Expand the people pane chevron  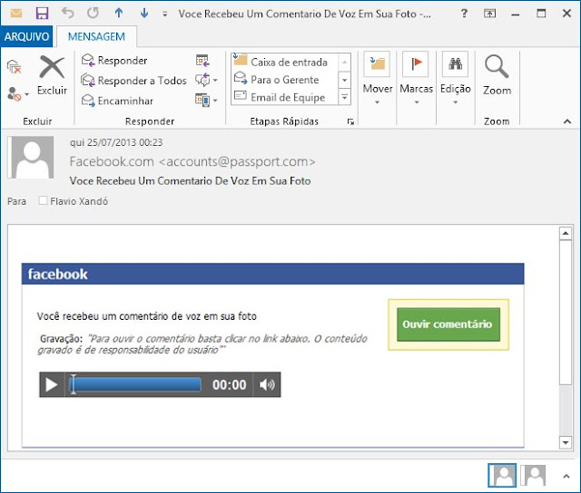(x=566, y=476)
